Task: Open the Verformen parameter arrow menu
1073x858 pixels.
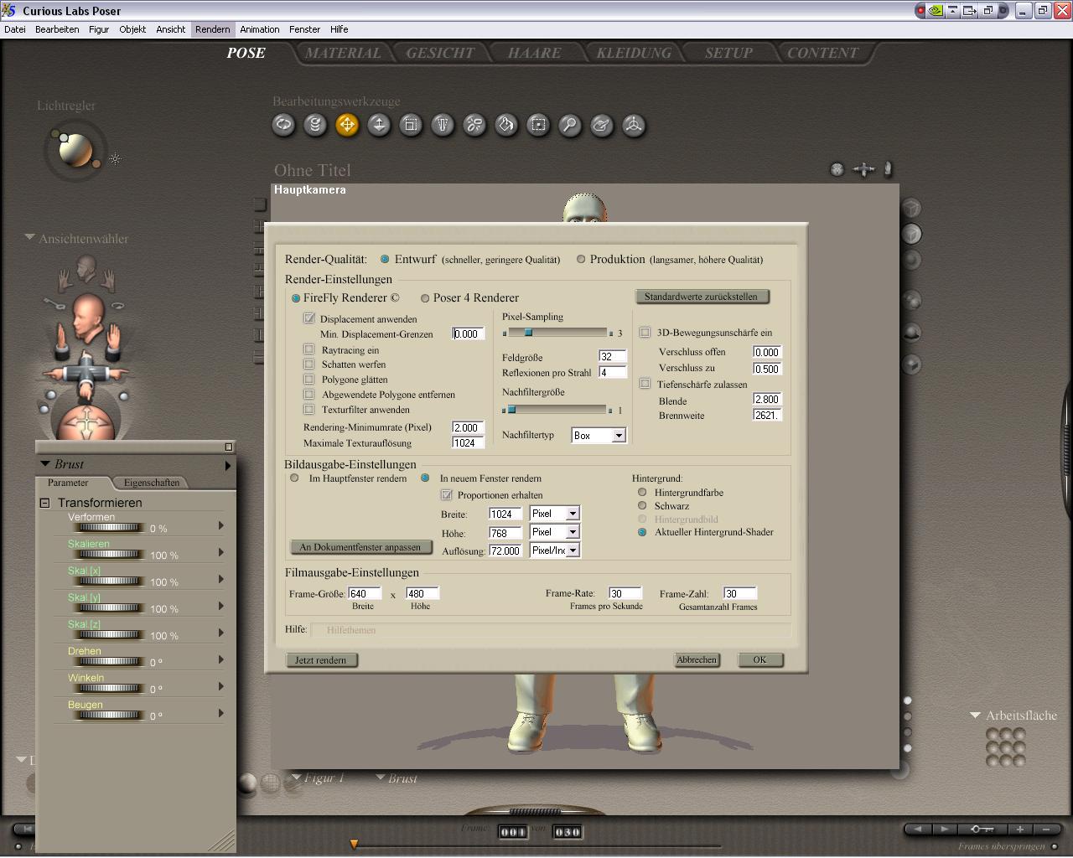Action: [x=221, y=525]
